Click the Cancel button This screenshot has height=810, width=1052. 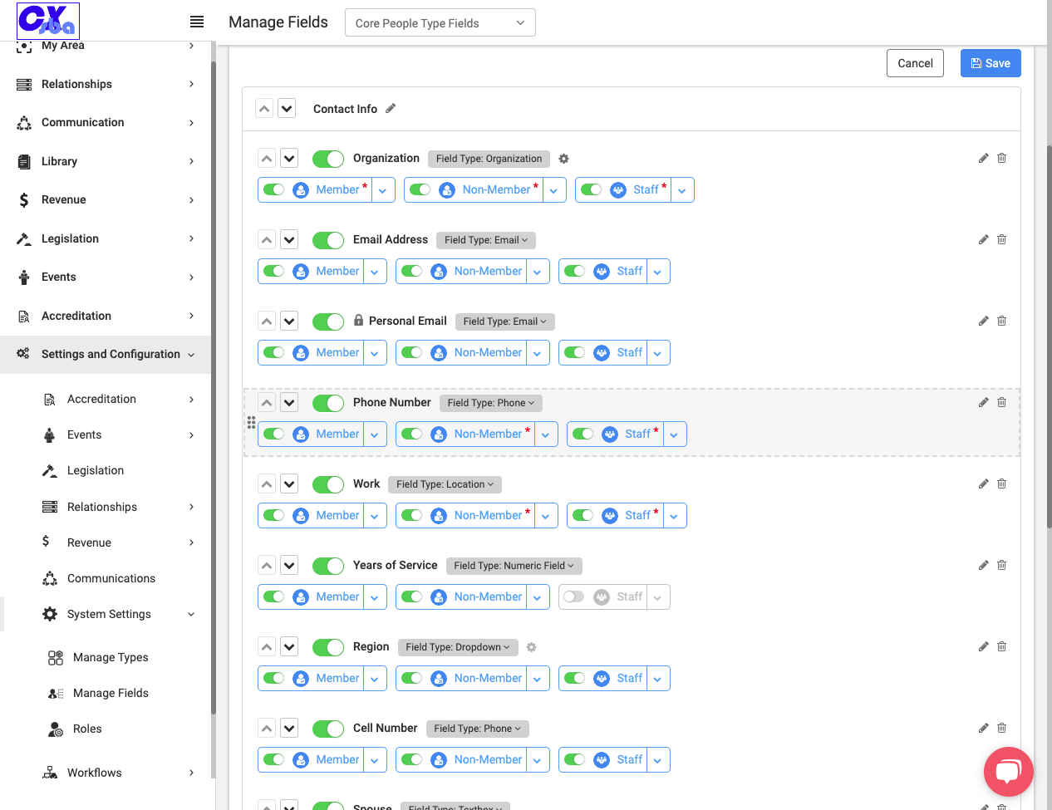coord(915,63)
